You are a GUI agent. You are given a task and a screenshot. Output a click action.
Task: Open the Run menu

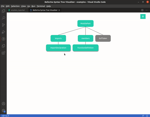point(33,6)
